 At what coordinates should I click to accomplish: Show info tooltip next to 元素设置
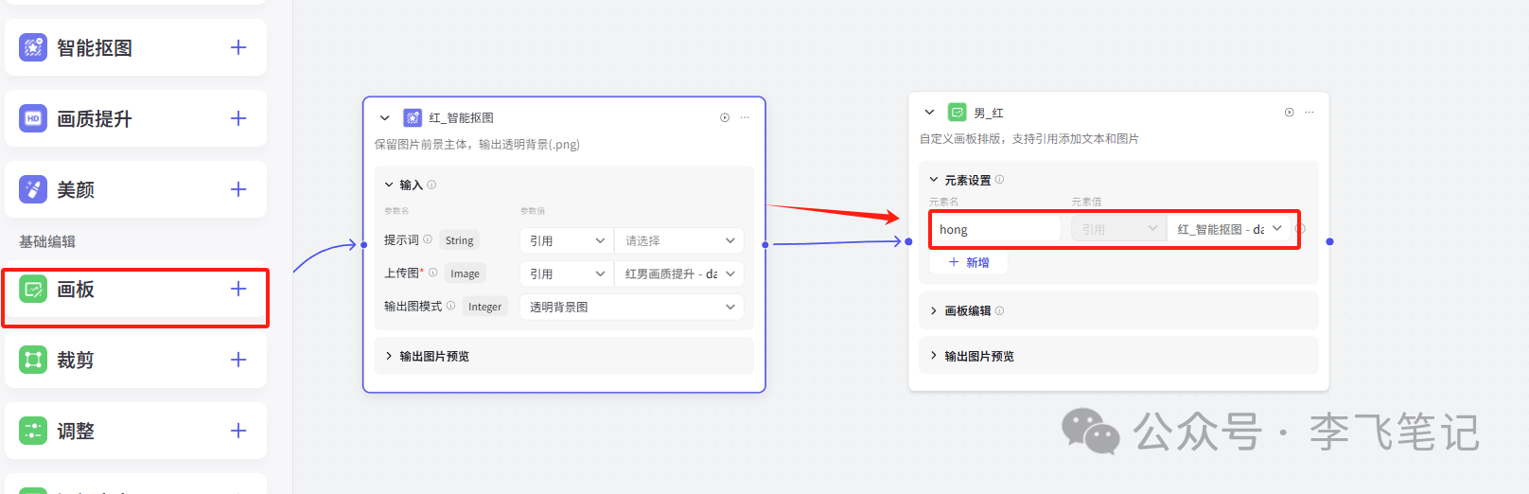tap(999, 179)
